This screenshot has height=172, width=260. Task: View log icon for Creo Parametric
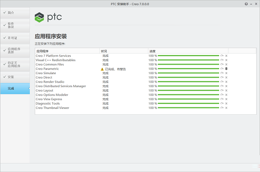pos(226,68)
